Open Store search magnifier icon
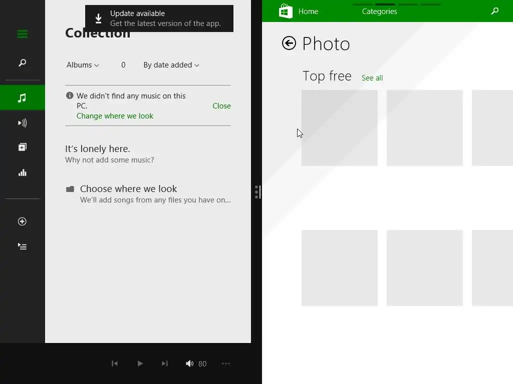This screenshot has width=513, height=384. pos(495,11)
